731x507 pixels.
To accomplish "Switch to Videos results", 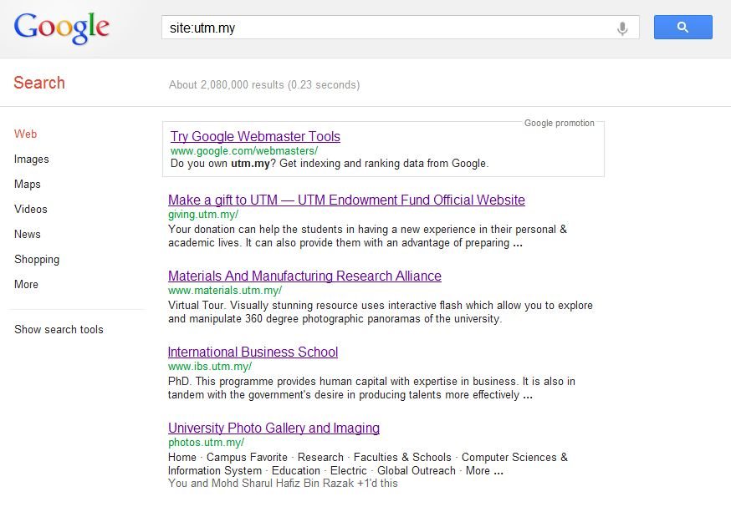I will tap(30, 209).
